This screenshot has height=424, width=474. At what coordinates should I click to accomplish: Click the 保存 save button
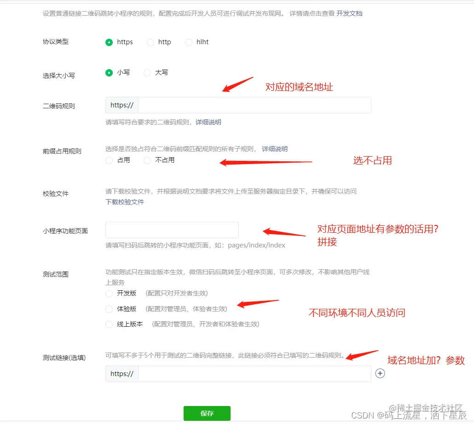coord(207,413)
